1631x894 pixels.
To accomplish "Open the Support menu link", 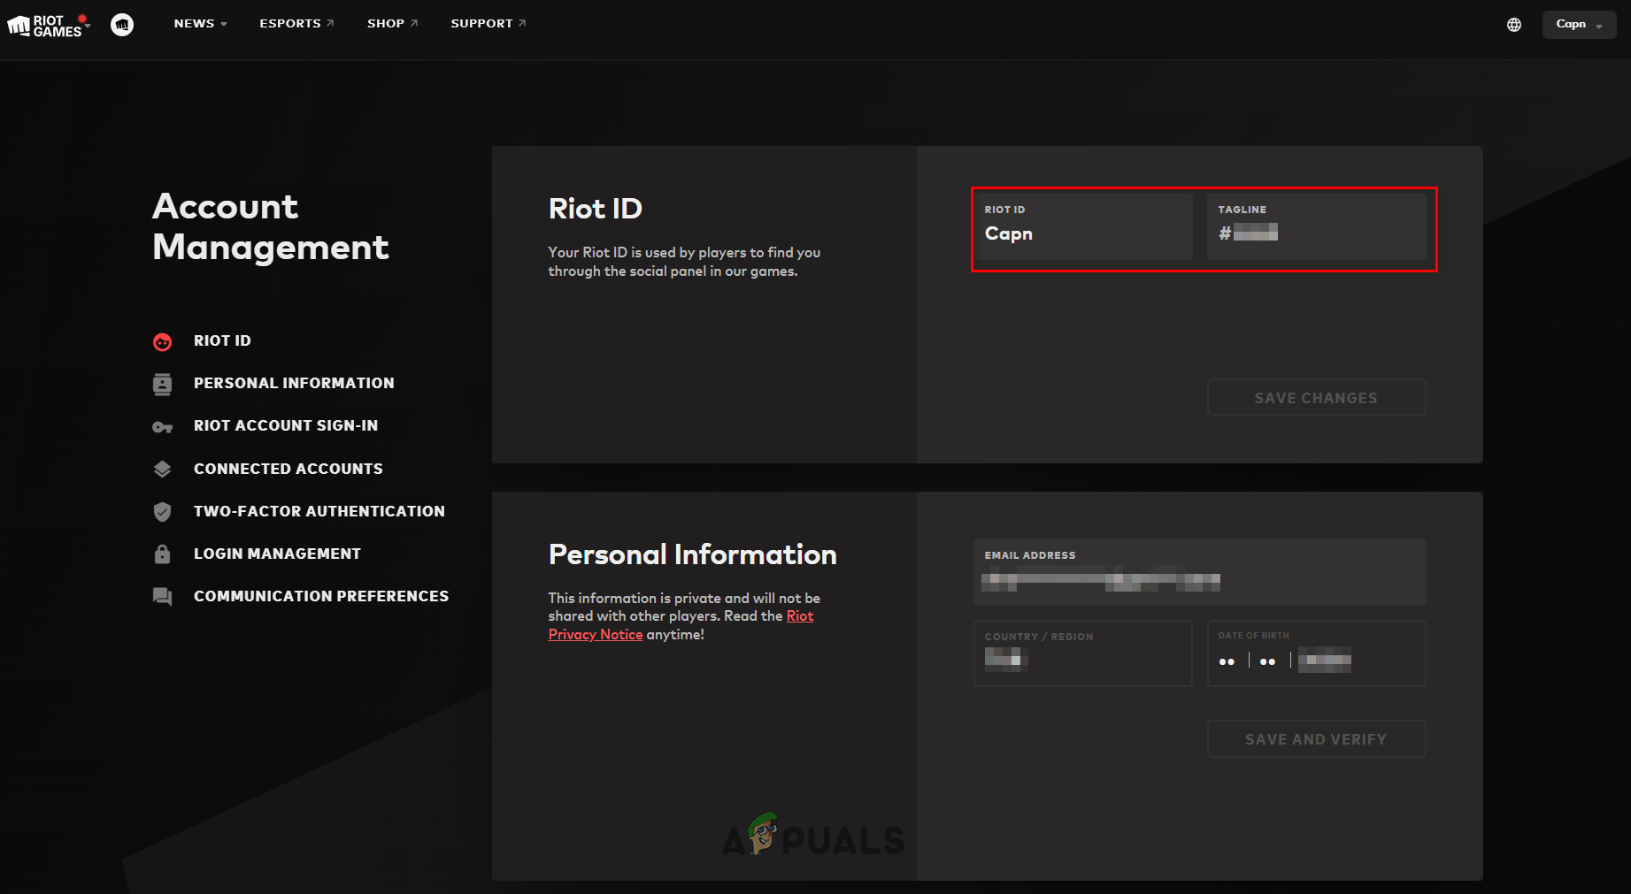I will click(488, 24).
